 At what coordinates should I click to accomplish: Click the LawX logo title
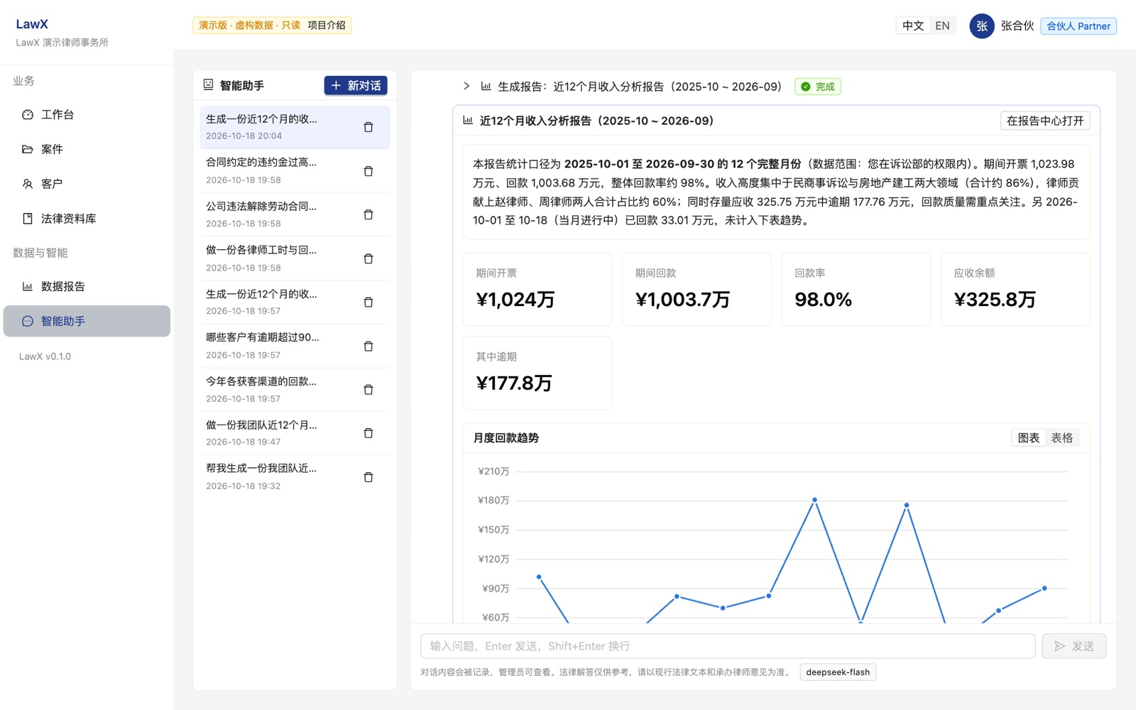coord(32,24)
